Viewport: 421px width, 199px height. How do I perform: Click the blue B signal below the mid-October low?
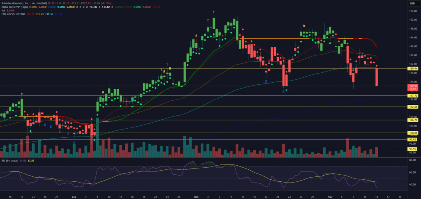[266, 81]
